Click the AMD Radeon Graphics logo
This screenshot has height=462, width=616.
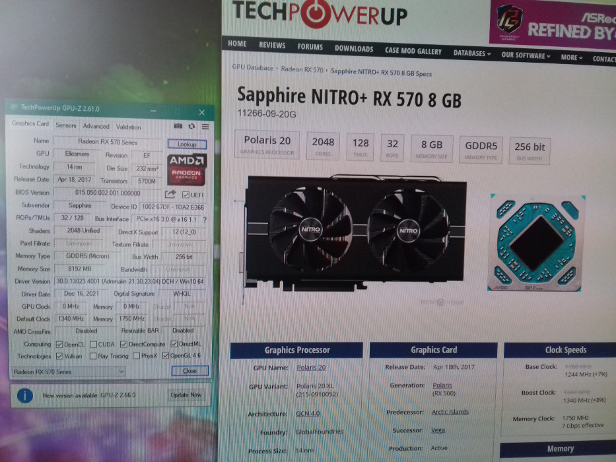point(187,170)
